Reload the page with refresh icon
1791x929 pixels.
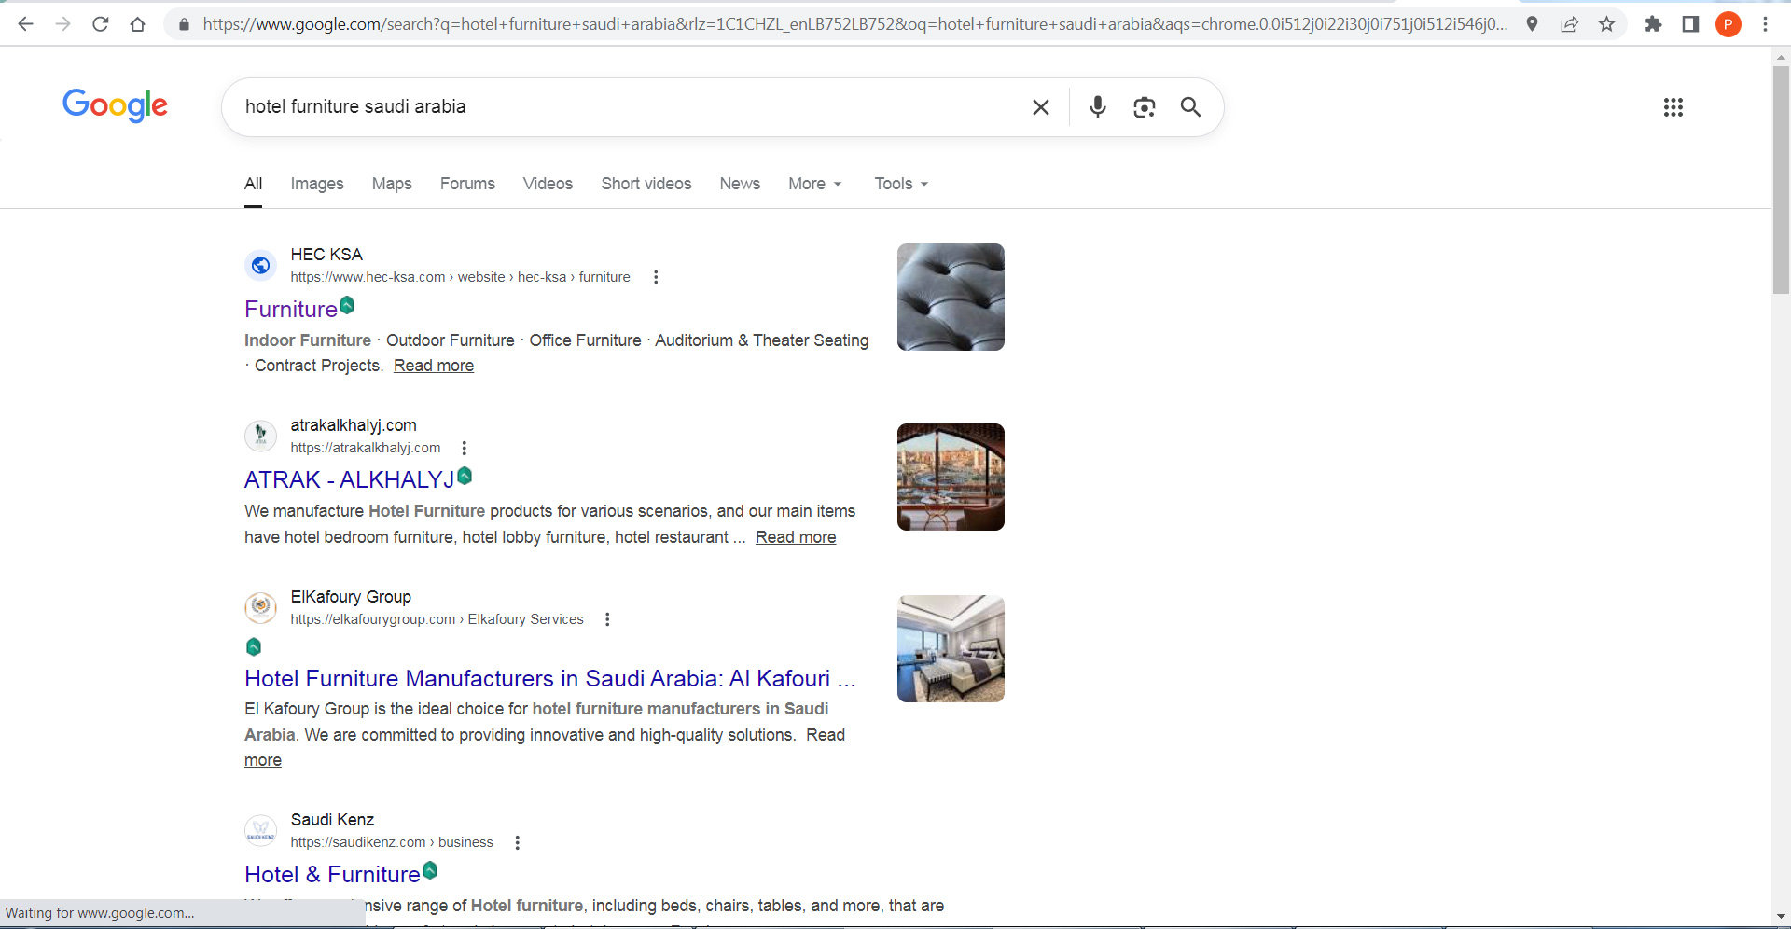101,24
